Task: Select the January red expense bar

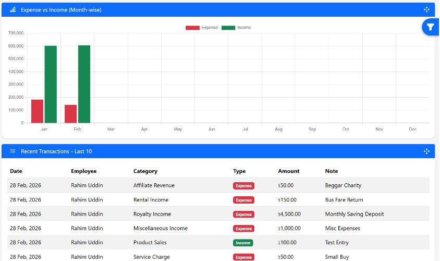Action: tap(37, 111)
